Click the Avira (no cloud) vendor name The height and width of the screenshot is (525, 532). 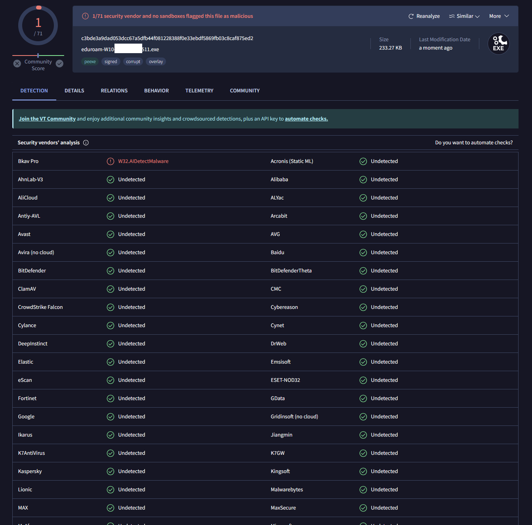point(36,253)
